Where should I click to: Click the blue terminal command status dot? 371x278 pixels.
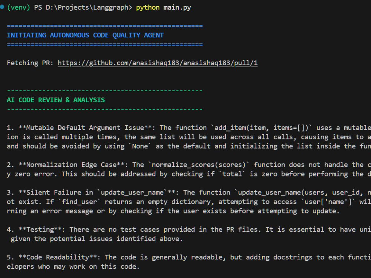click(x=2, y=7)
